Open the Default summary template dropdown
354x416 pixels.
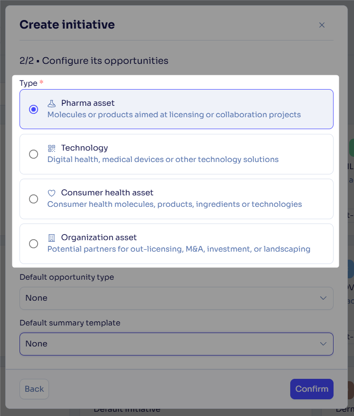[x=177, y=344]
